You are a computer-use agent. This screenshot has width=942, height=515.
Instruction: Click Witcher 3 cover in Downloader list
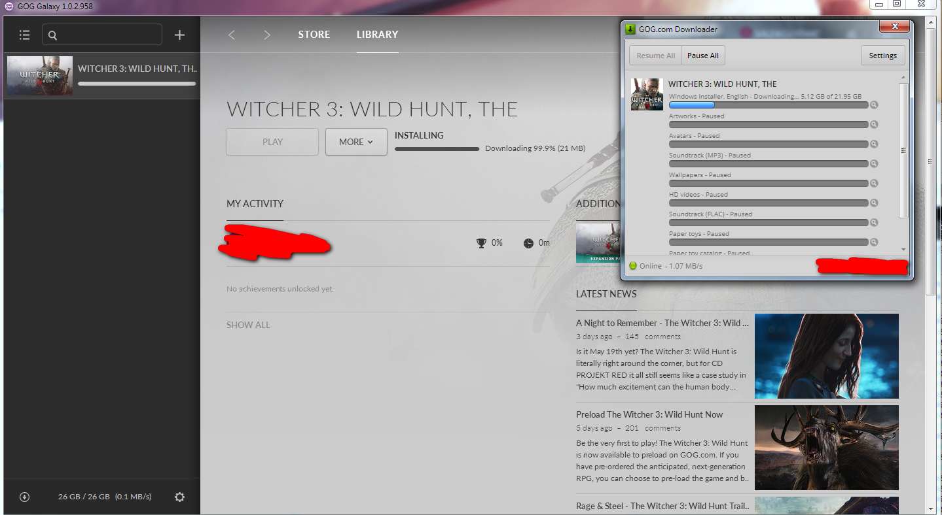point(647,94)
